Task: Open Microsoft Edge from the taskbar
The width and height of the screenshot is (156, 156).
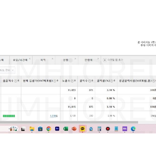Action: pos(133,129)
